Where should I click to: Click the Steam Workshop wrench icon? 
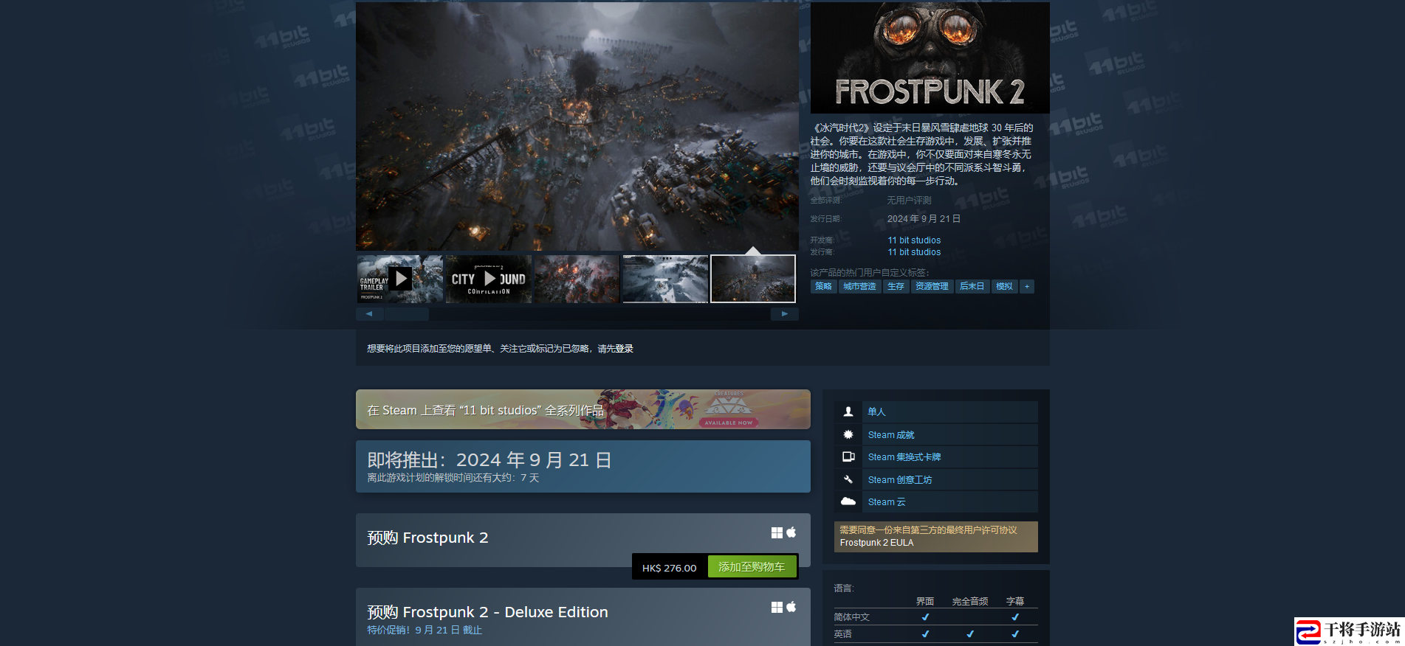848,479
